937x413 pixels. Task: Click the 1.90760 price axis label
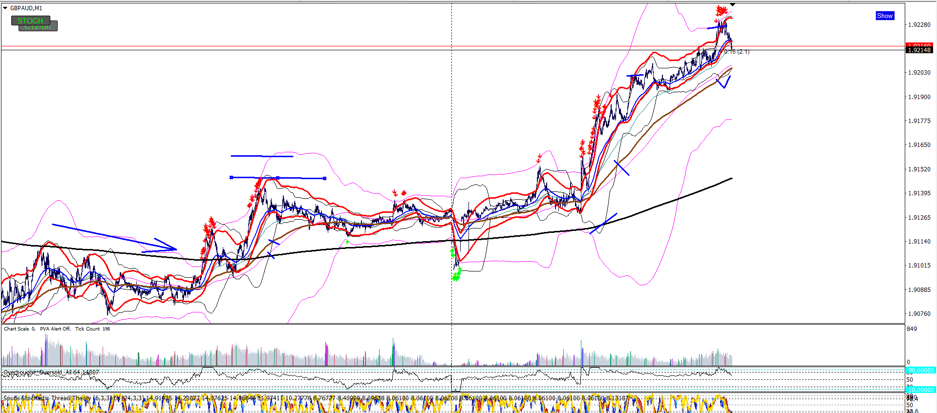pos(919,314)
